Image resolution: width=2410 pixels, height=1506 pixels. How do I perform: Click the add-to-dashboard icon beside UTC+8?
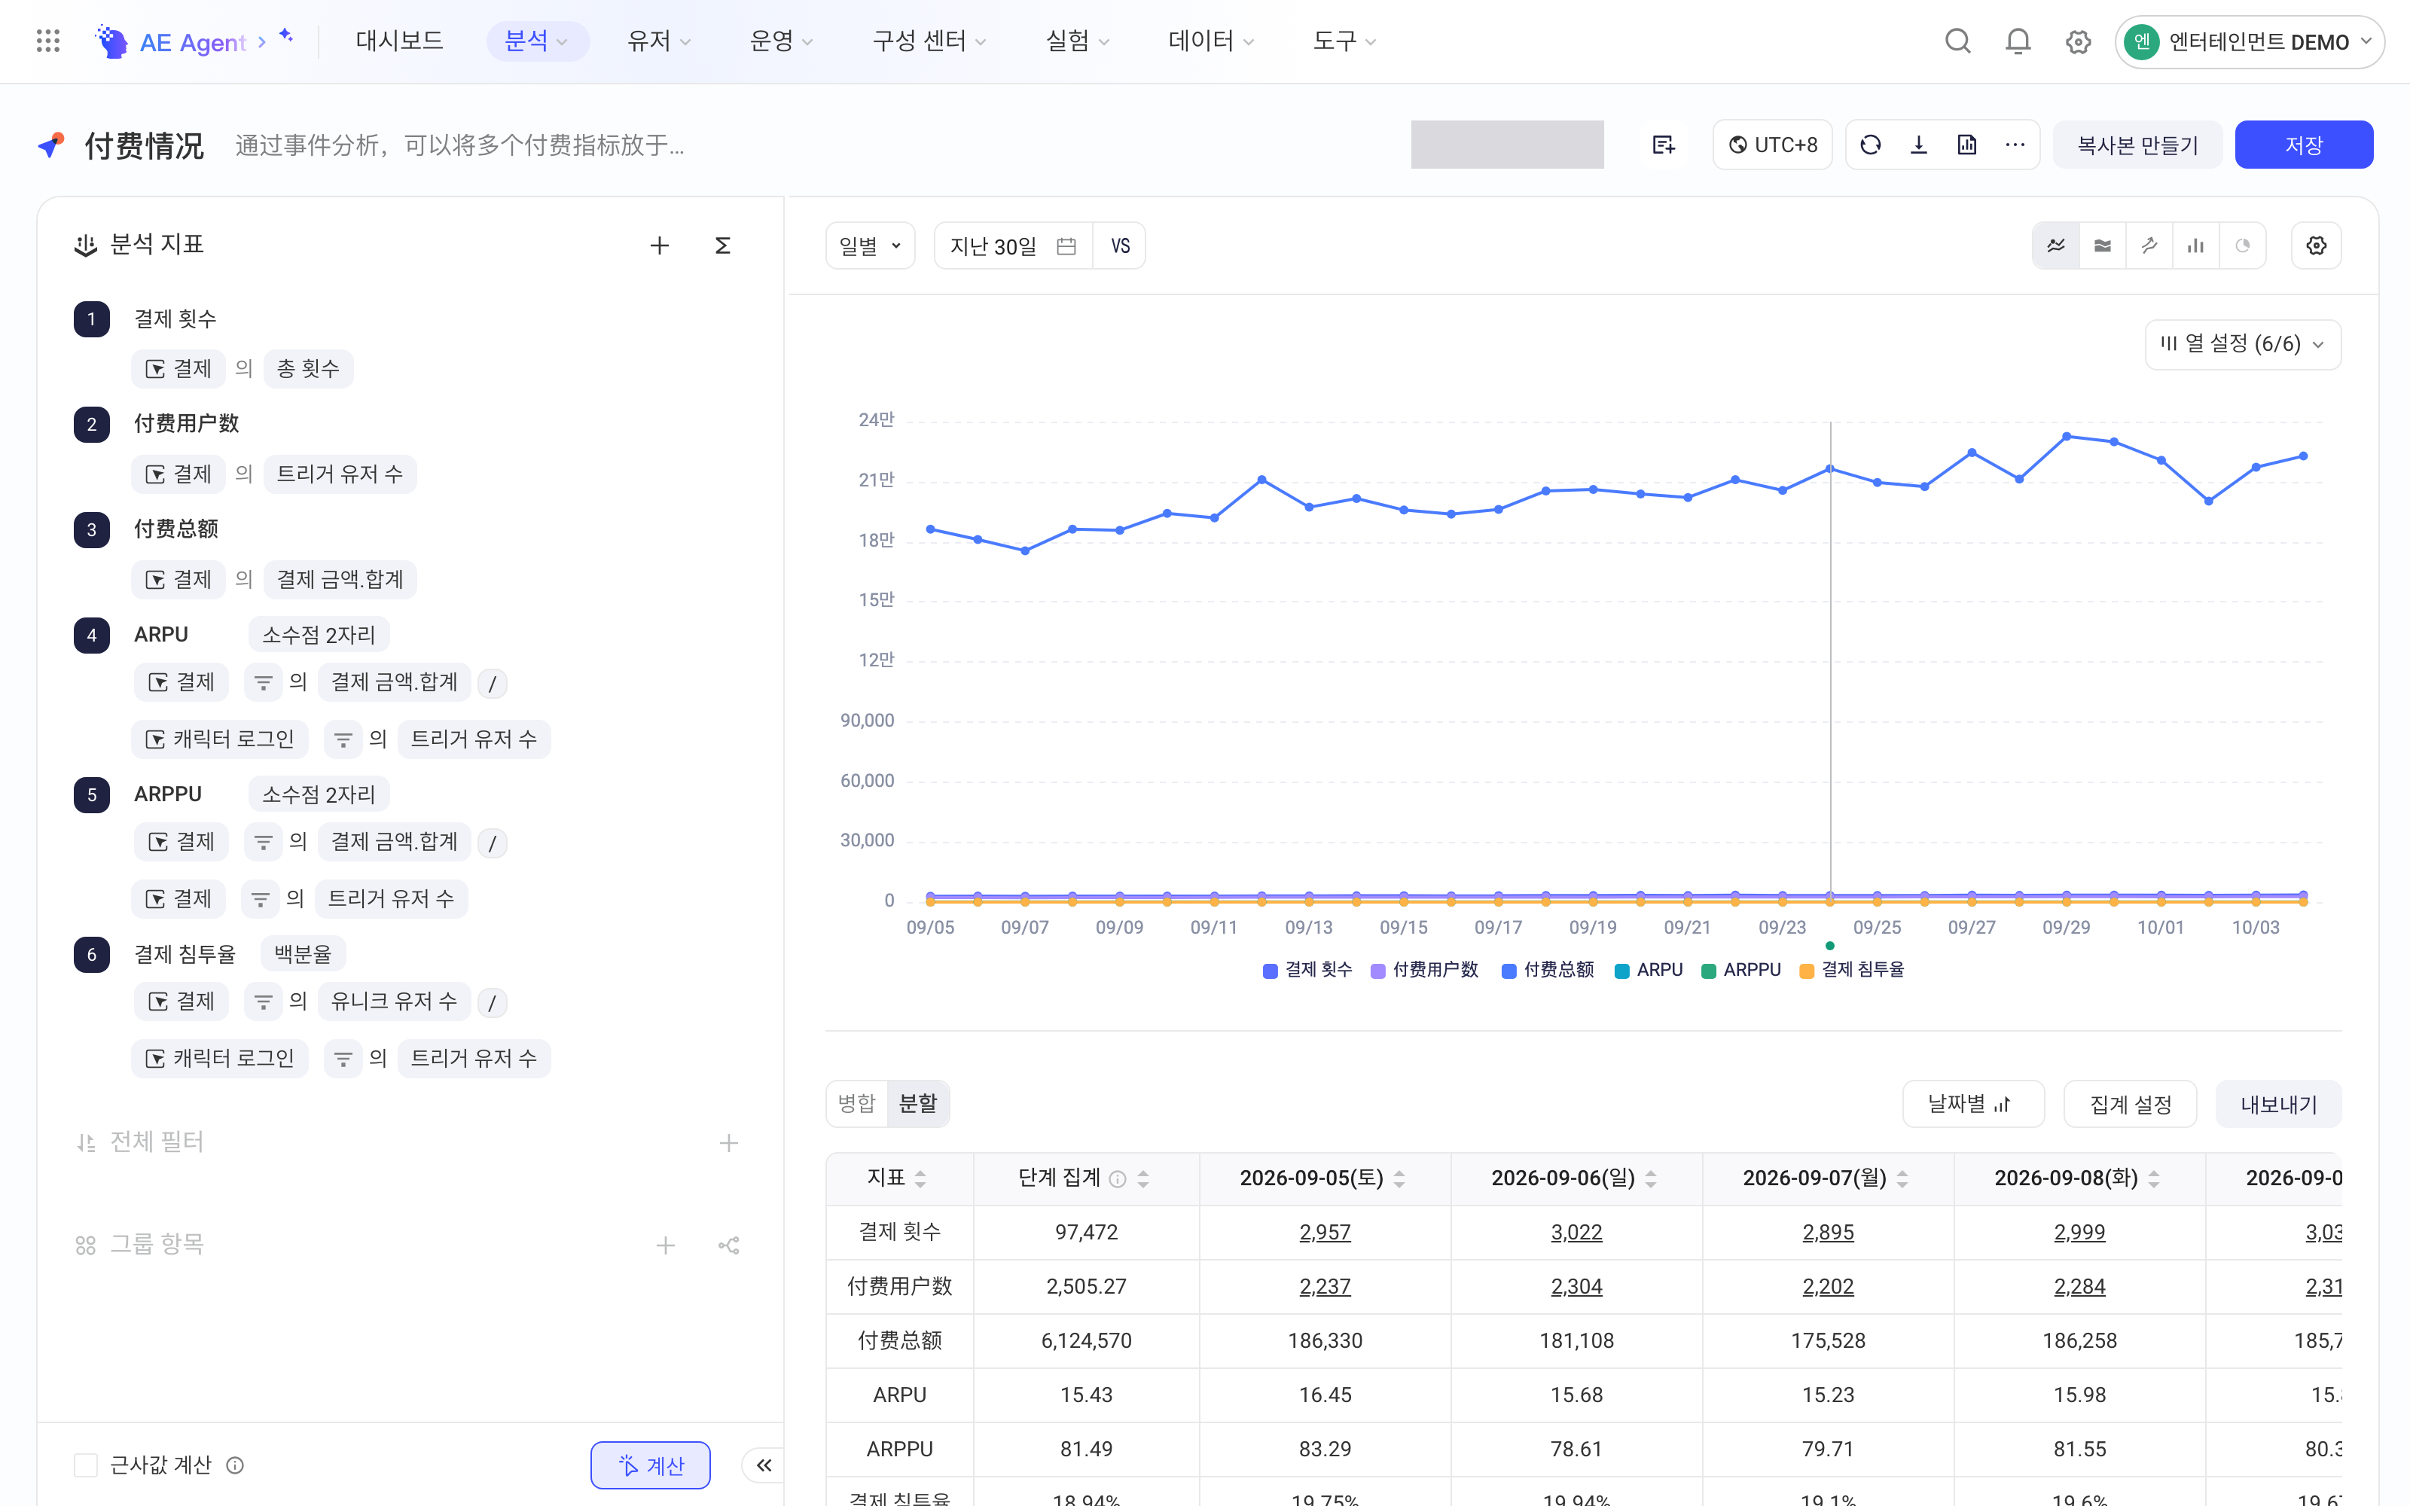pyautogui.click(x=1663, y=145)
